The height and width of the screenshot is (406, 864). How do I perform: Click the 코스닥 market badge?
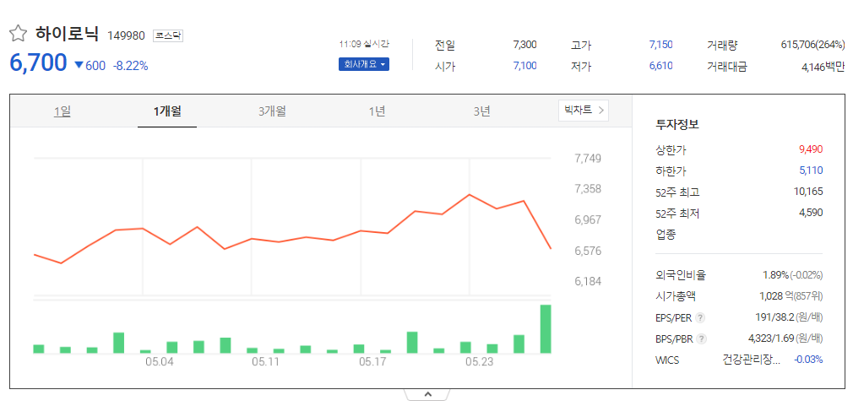(x=167, y=35)
